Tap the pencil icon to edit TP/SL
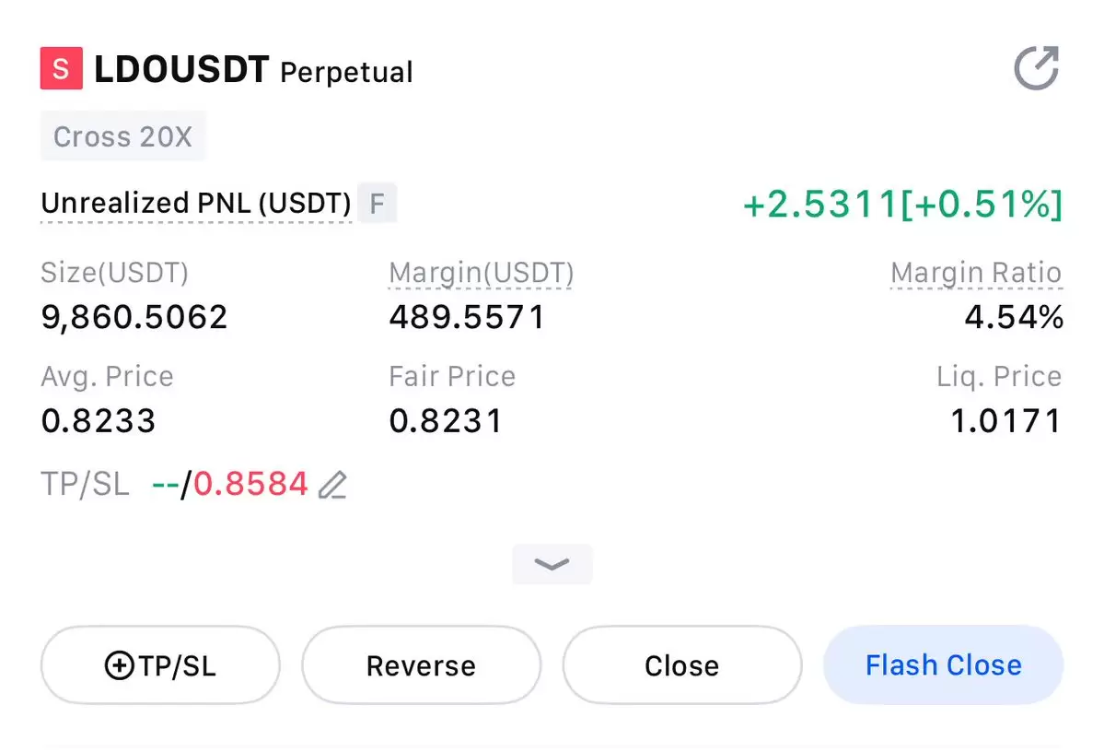This screenshot has width=1104, height=752. (332, 485)
